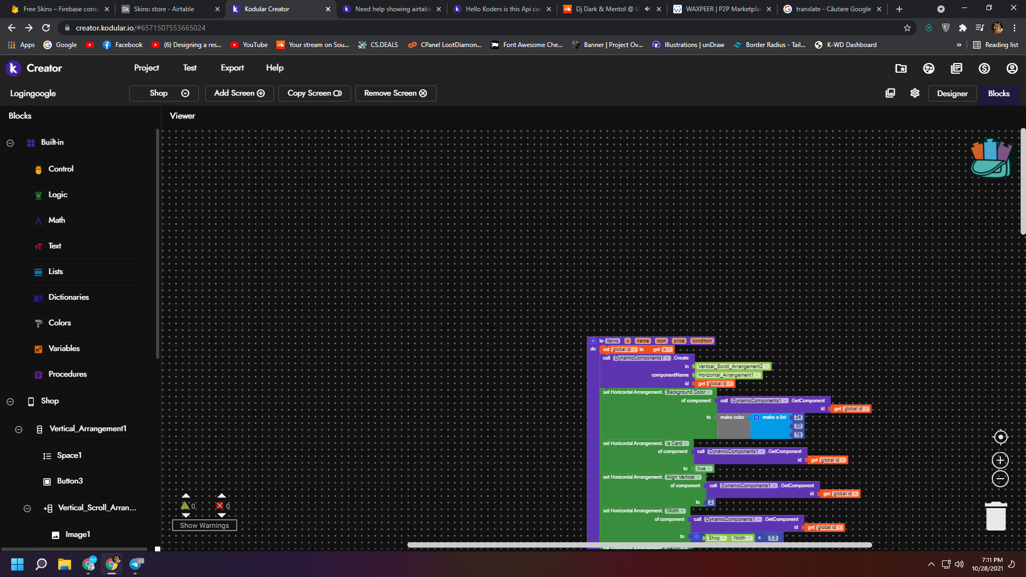The image size is (1026, 577).
Task: Open the Background Color property dropdown
Action: [688, 392]
